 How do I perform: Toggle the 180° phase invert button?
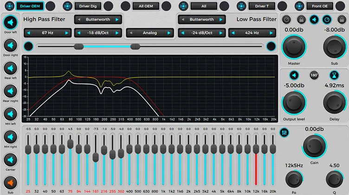point(314,75)
